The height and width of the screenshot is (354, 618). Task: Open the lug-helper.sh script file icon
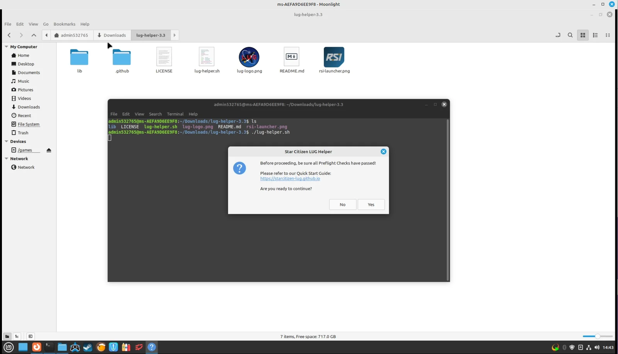coord(207,57)
